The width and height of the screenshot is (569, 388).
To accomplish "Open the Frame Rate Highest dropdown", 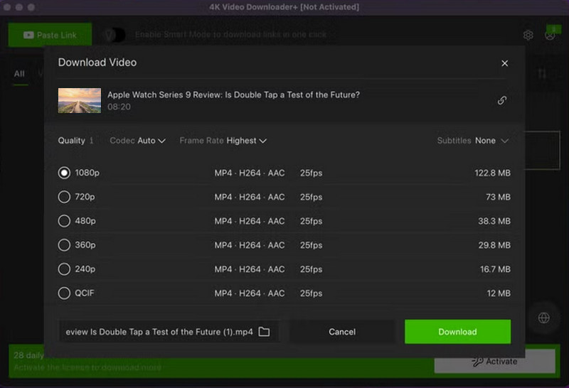I will [223, 141].
